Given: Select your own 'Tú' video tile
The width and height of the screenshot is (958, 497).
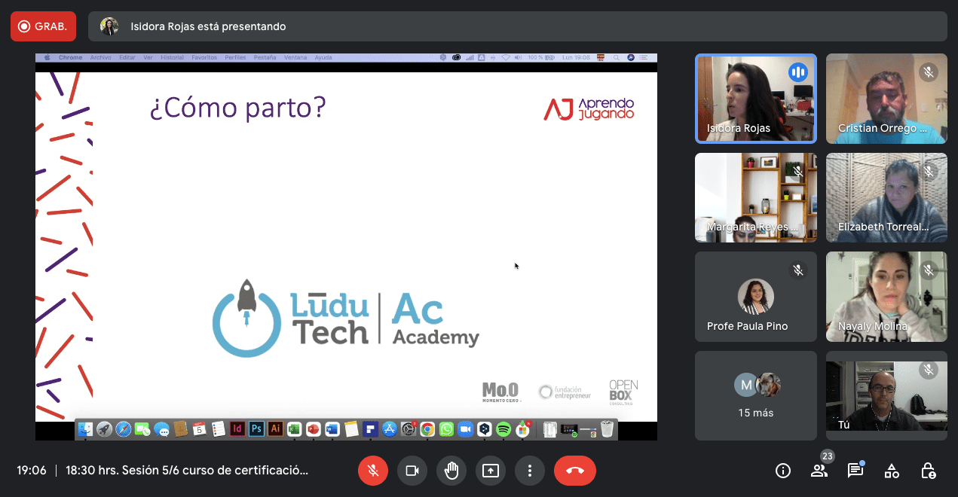Looking at the screenshot, I should [x=886, y=395].
